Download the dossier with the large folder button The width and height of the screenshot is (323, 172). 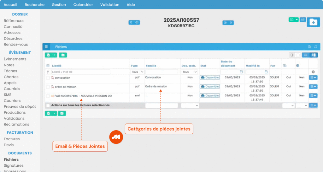coord(313,22)
